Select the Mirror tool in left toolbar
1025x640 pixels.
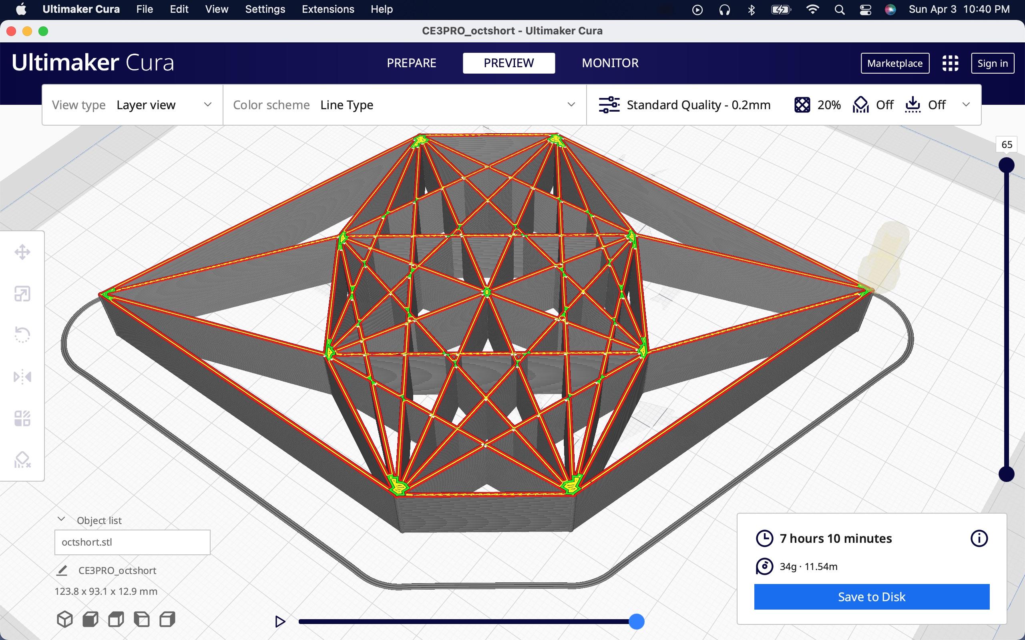point(22,376)
